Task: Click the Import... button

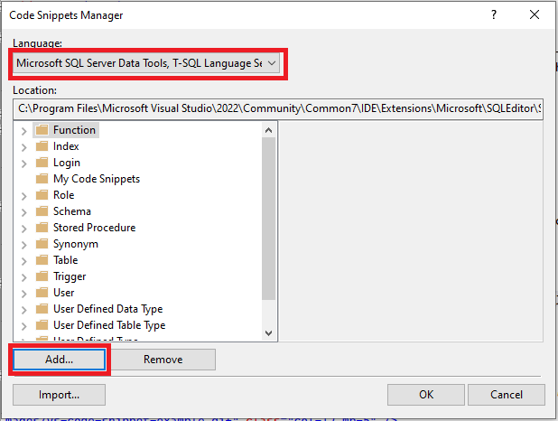Action: click(x=59, y=395)
